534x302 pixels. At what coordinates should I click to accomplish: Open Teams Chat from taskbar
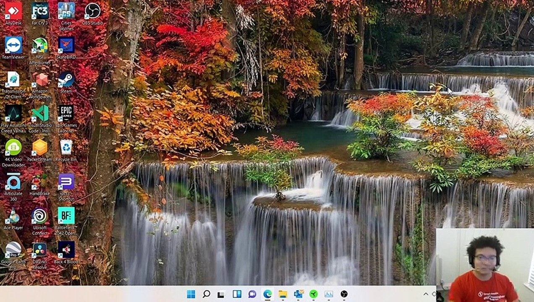click(252, 294)
